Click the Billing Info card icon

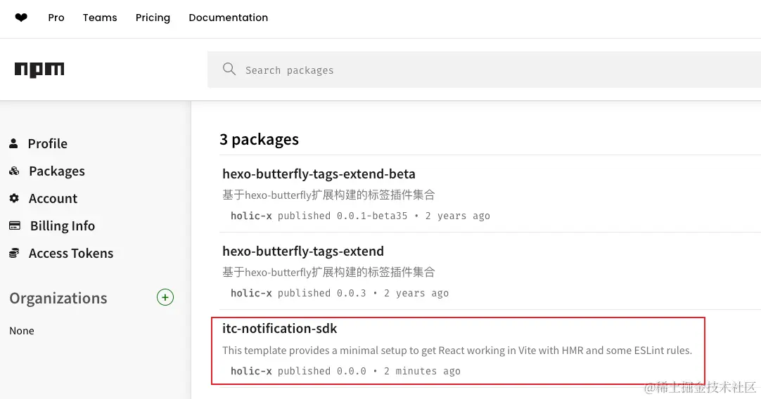click(15, 225)
